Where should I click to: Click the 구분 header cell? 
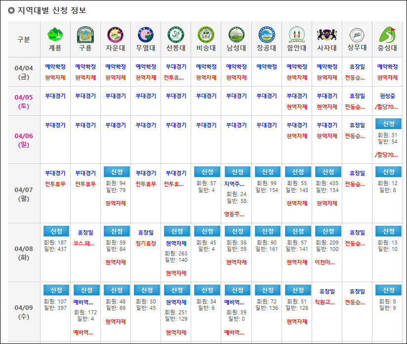(24, 40)
